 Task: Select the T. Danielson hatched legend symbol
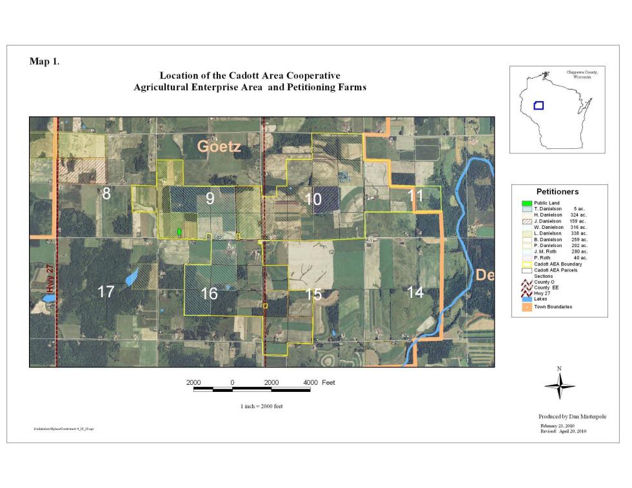click(526, 208)
